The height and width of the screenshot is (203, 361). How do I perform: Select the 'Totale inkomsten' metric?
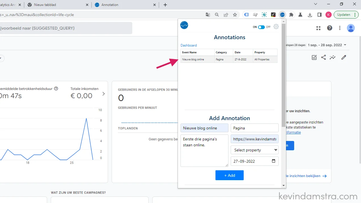click(x=84, y=93)
